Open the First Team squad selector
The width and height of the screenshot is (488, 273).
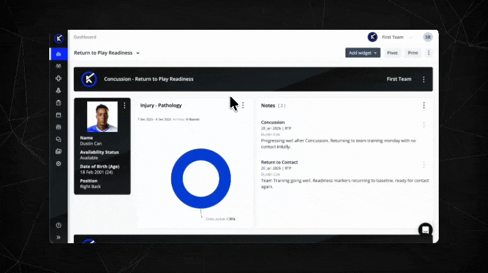(x=396, y=37)
